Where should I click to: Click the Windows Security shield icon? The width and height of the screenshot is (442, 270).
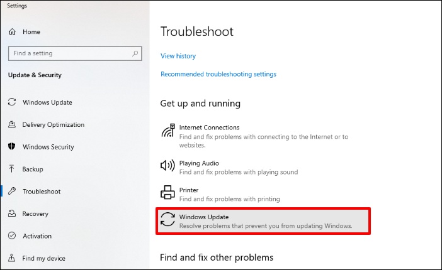[x=11, y=147]
